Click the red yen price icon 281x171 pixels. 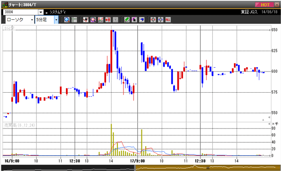[108, 20]
